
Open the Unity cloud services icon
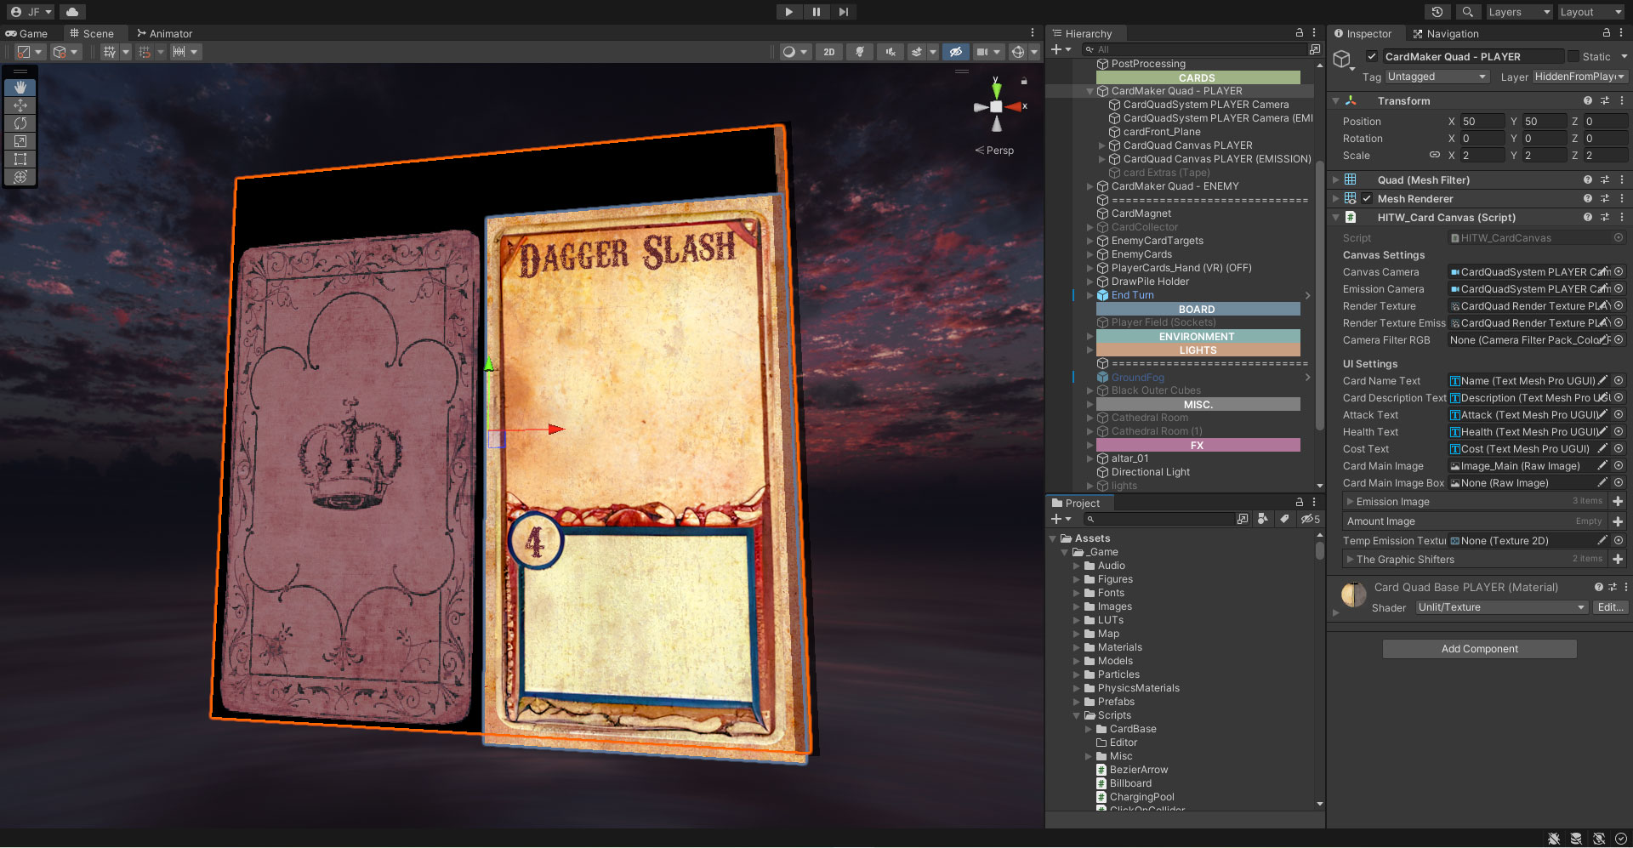tap(72, 12)
